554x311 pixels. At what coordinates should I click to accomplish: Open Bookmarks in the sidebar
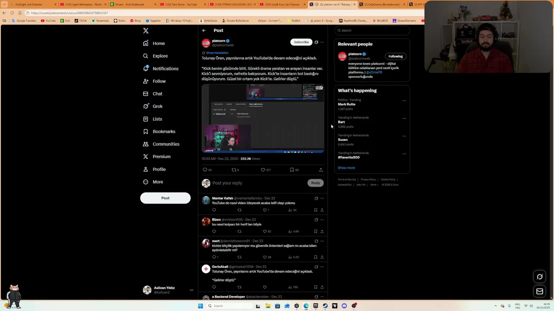point(159,131)
